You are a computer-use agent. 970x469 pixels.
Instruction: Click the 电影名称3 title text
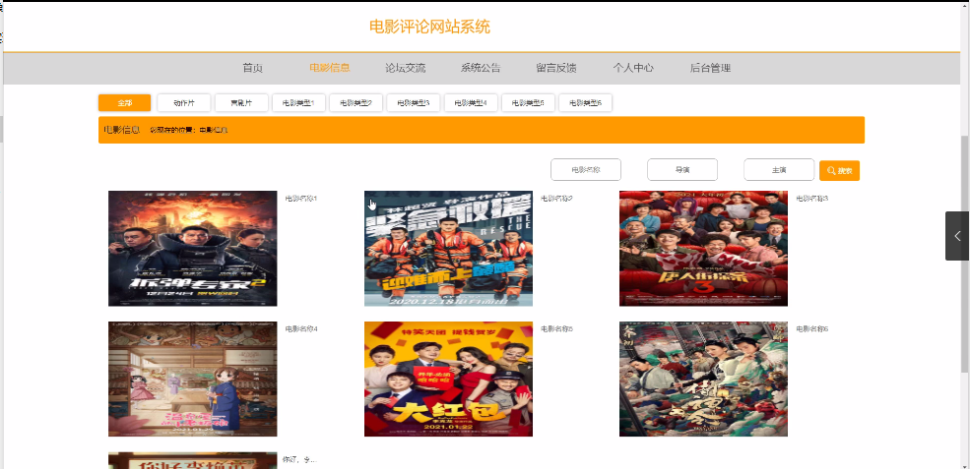click(x=811, y=199)
